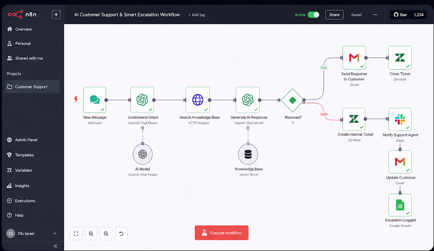
Task: Click the first zoom magnifier icon
Action: click(x=91, y=234)
